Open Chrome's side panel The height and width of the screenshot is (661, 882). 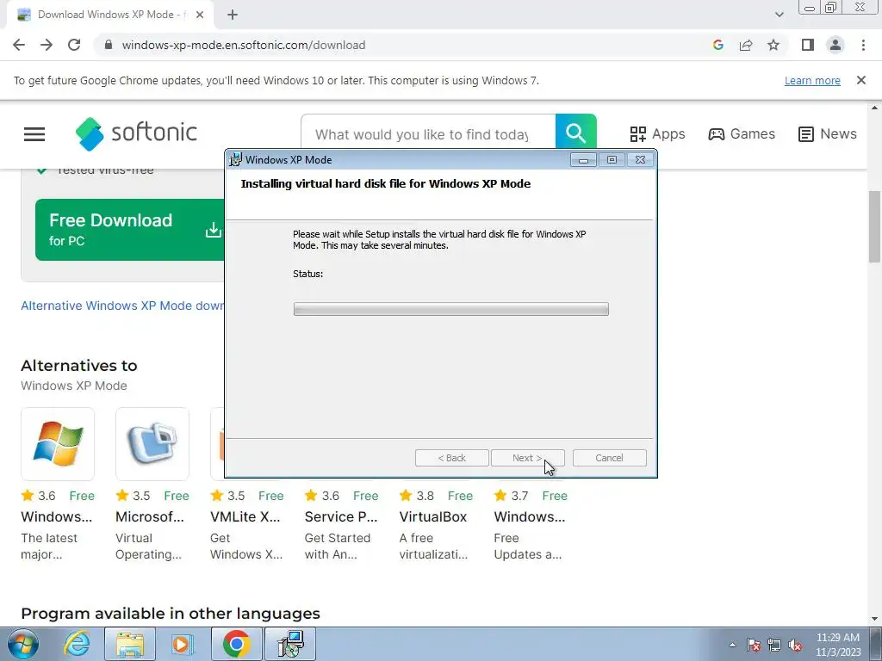pyautogui.click(x=808, y=45)
